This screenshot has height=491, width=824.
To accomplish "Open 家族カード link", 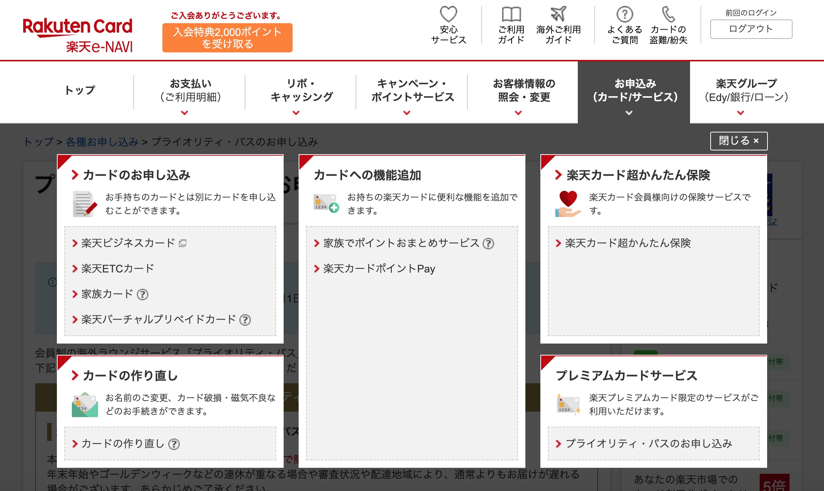I will [107, 294].
